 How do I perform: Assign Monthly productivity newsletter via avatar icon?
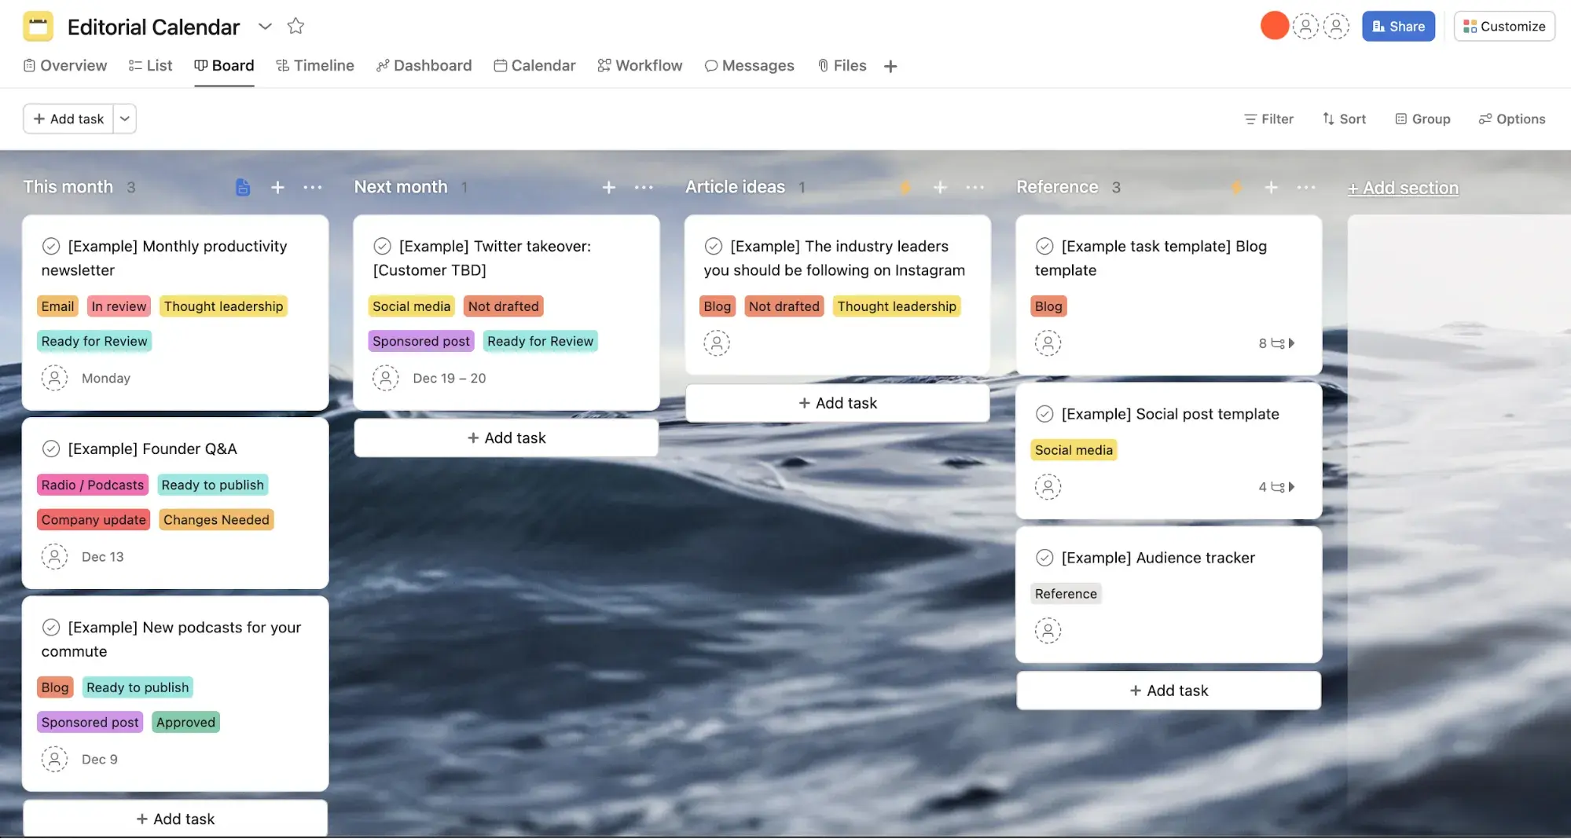point(54,378)
